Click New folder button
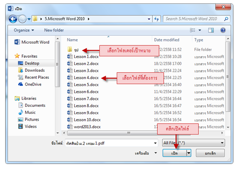 pyautogui.click(x=54, y=30)
